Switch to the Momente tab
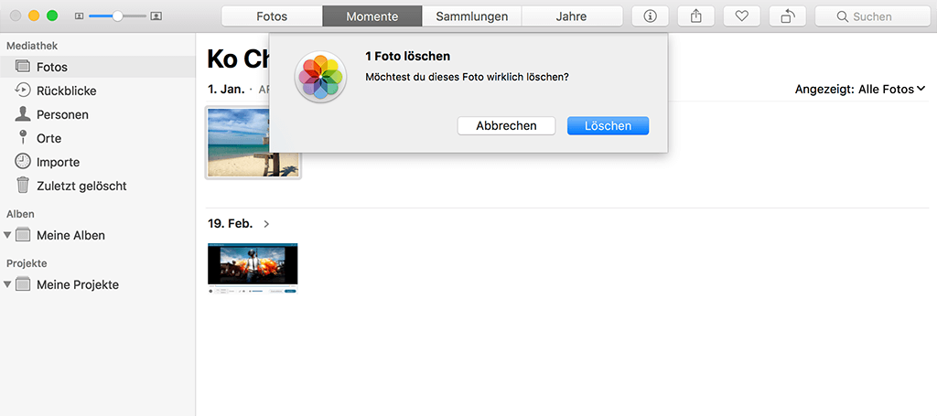 [x=372, y=16]
